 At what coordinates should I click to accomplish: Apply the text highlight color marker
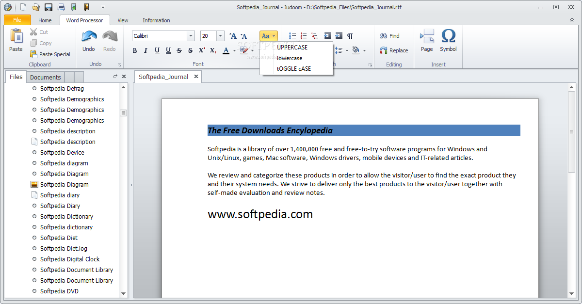pos(244,50)
